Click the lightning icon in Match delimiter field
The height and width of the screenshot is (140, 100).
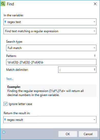pos(95,70)
